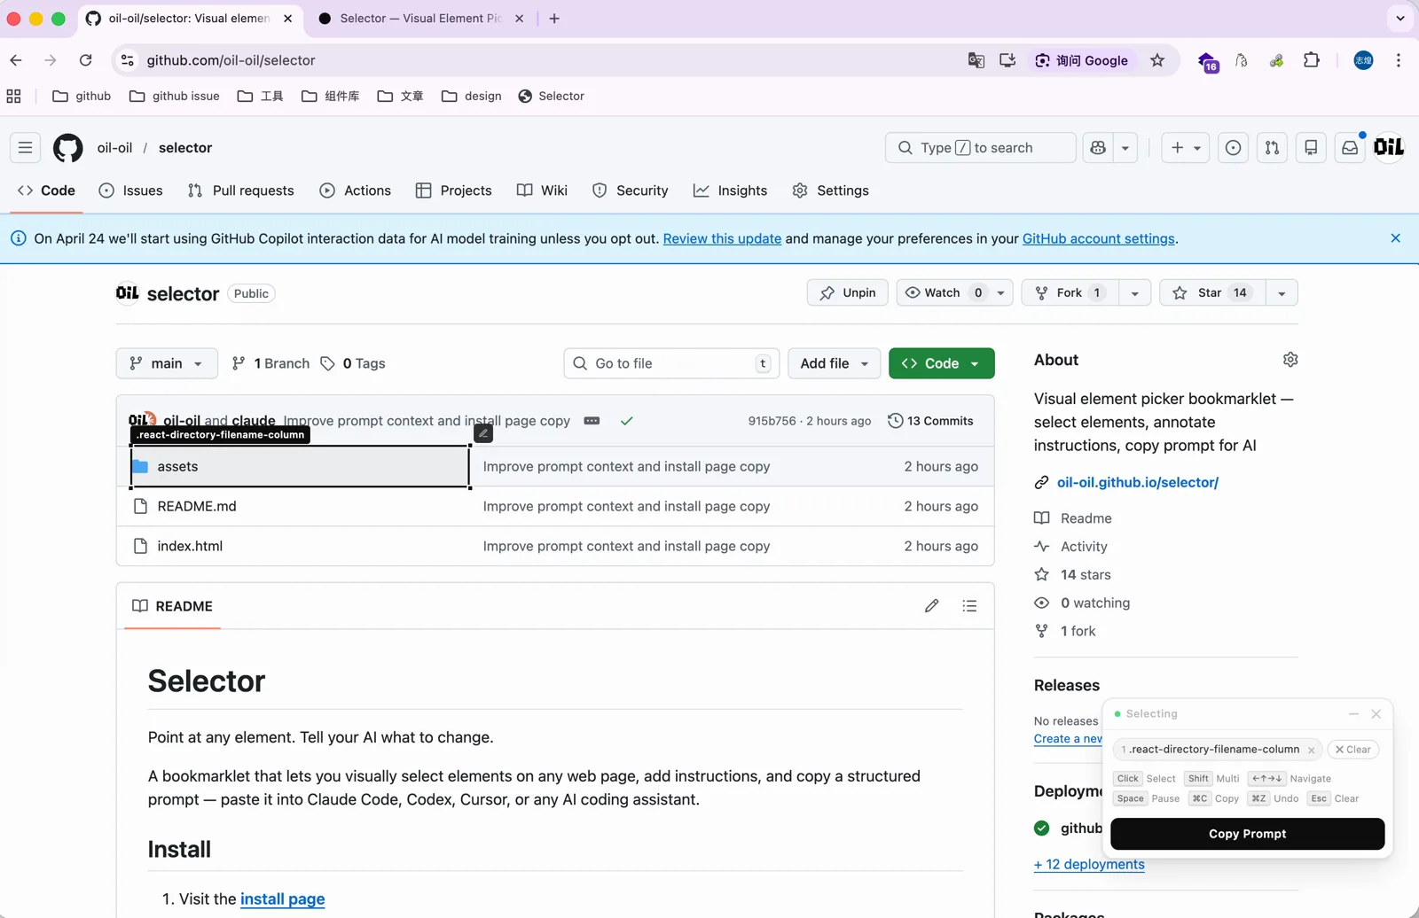The image size is (1419, 918).
Task: Open the Chrome extensions puzzle icon
Action: [1312, 60]
